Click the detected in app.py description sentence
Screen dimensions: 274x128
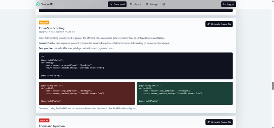[102, 38]
